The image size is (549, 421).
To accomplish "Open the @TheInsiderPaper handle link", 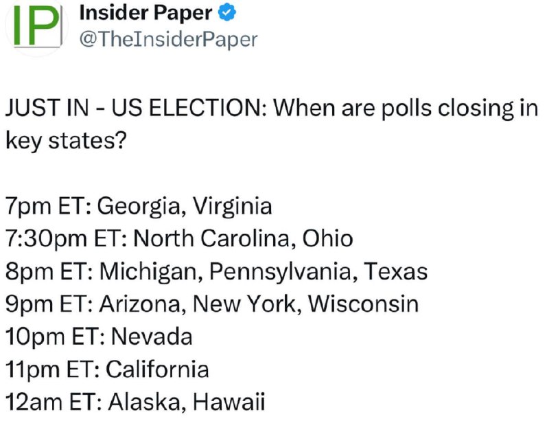I will (168, 39).
